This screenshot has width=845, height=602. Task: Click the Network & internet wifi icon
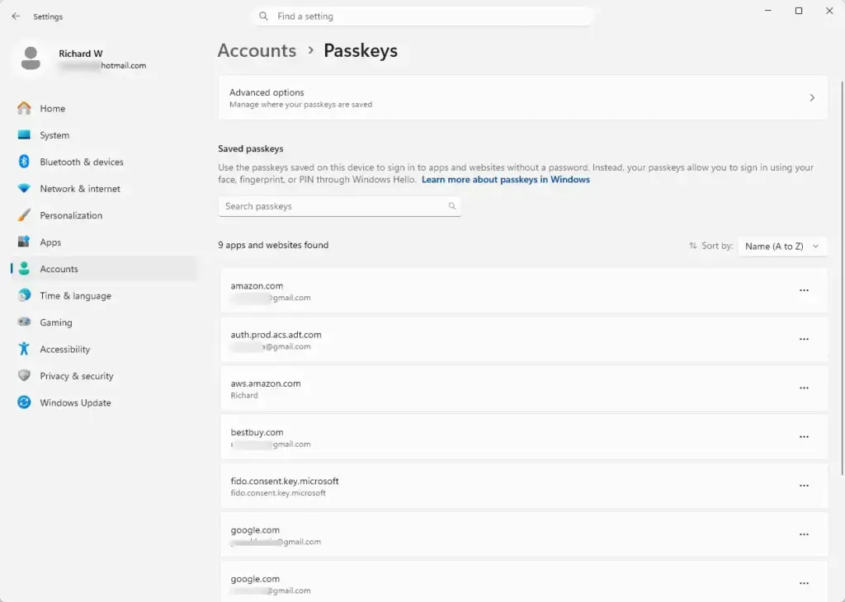(24, 189)
